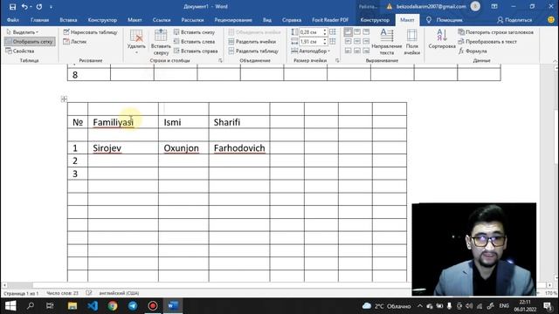The width and height of the screenshot is (559, 314).
Task: Click Вставить снизу to insert row below
Action: pyautogui.click(x=194, y=32)
